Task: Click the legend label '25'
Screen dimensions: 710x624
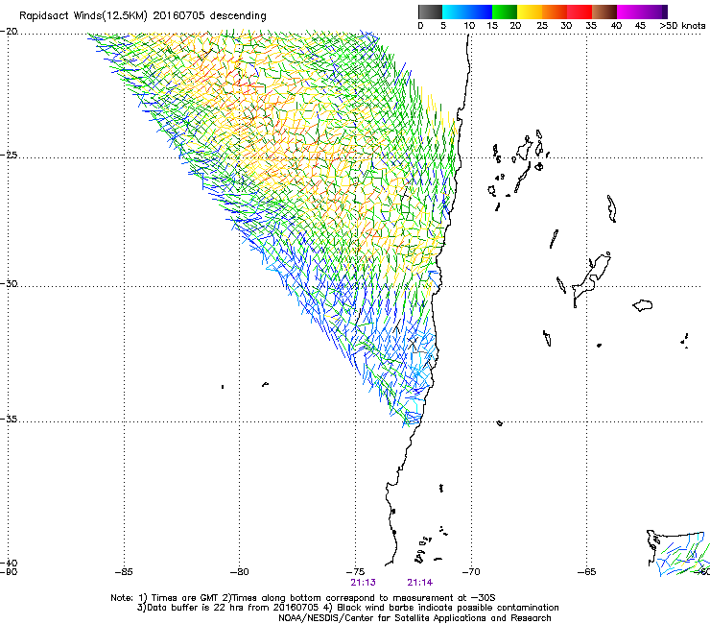Action: pyautogui.click(x=542, y=26)
